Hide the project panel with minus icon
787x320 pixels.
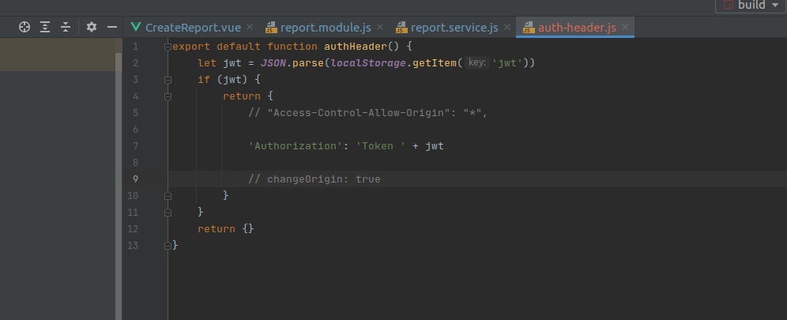[112, 27]
